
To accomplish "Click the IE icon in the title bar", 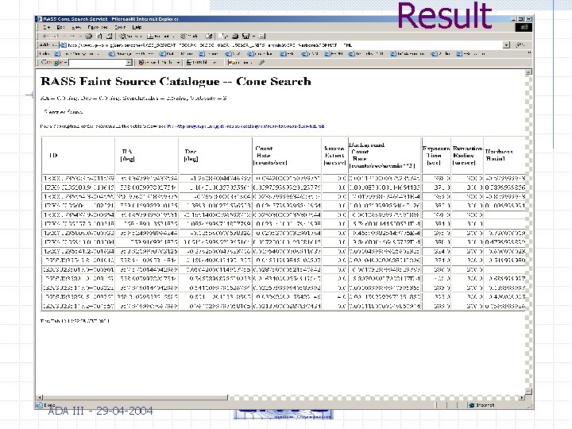I will pos(40,19).
